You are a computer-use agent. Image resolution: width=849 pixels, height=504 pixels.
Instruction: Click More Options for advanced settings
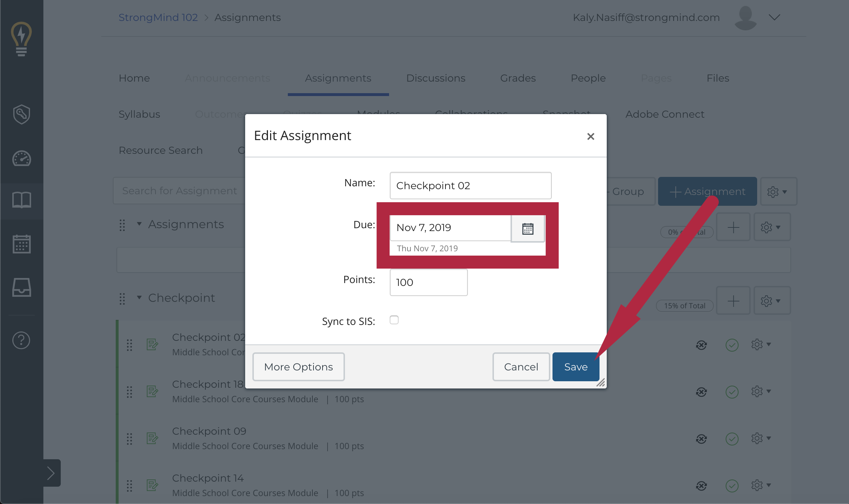coord(299,366)
